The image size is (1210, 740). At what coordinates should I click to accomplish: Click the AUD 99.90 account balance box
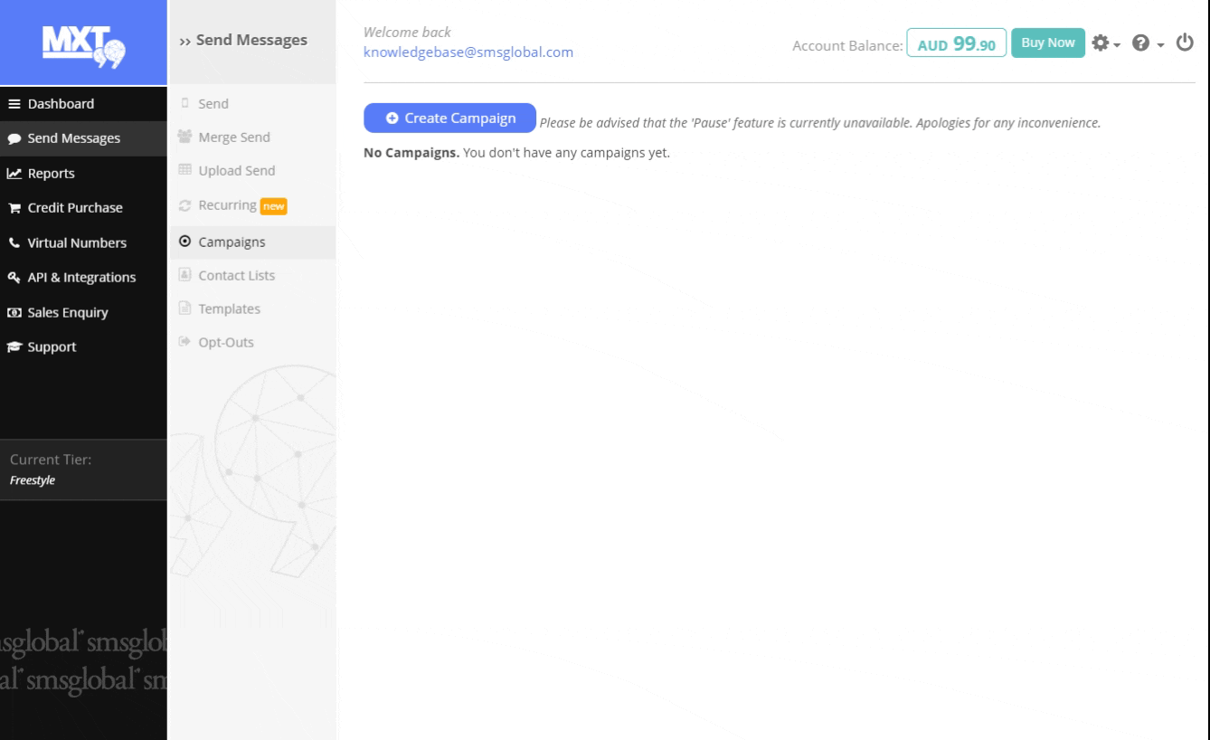956,43
